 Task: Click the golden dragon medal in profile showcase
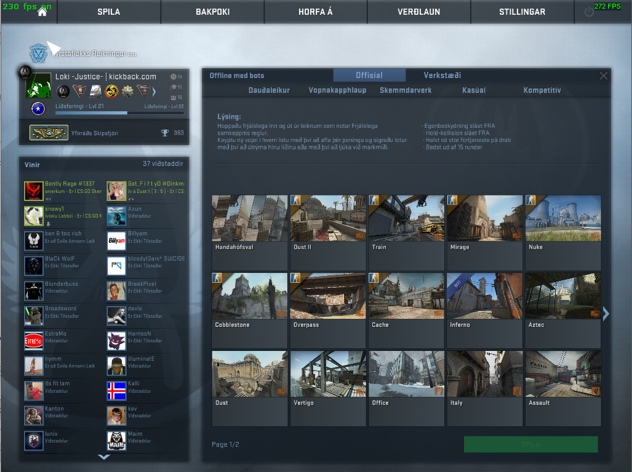coord(112,91)
